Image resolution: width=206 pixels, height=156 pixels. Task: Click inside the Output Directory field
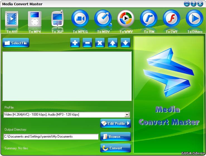[x=51, y=136]
